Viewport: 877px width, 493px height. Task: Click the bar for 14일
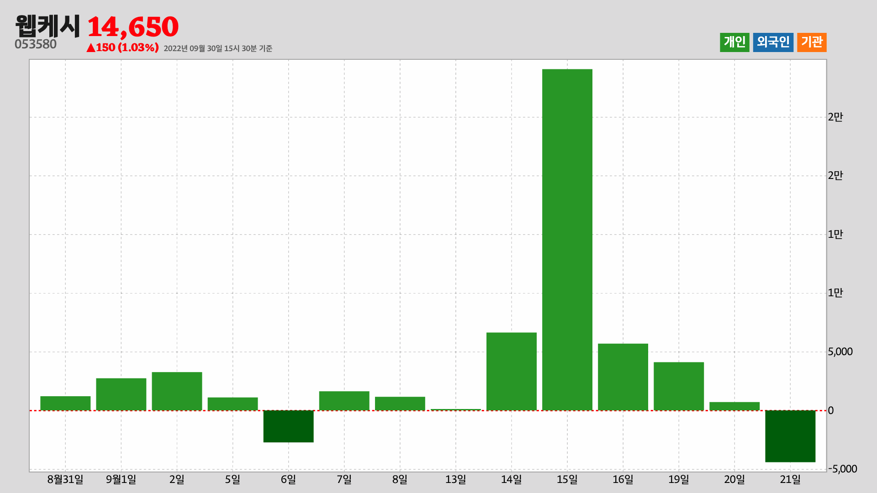511,372
